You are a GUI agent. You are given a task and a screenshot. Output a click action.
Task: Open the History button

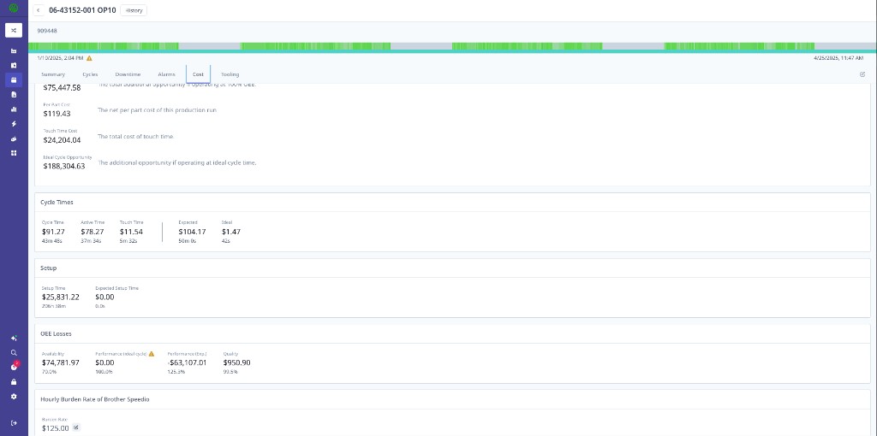134,10
